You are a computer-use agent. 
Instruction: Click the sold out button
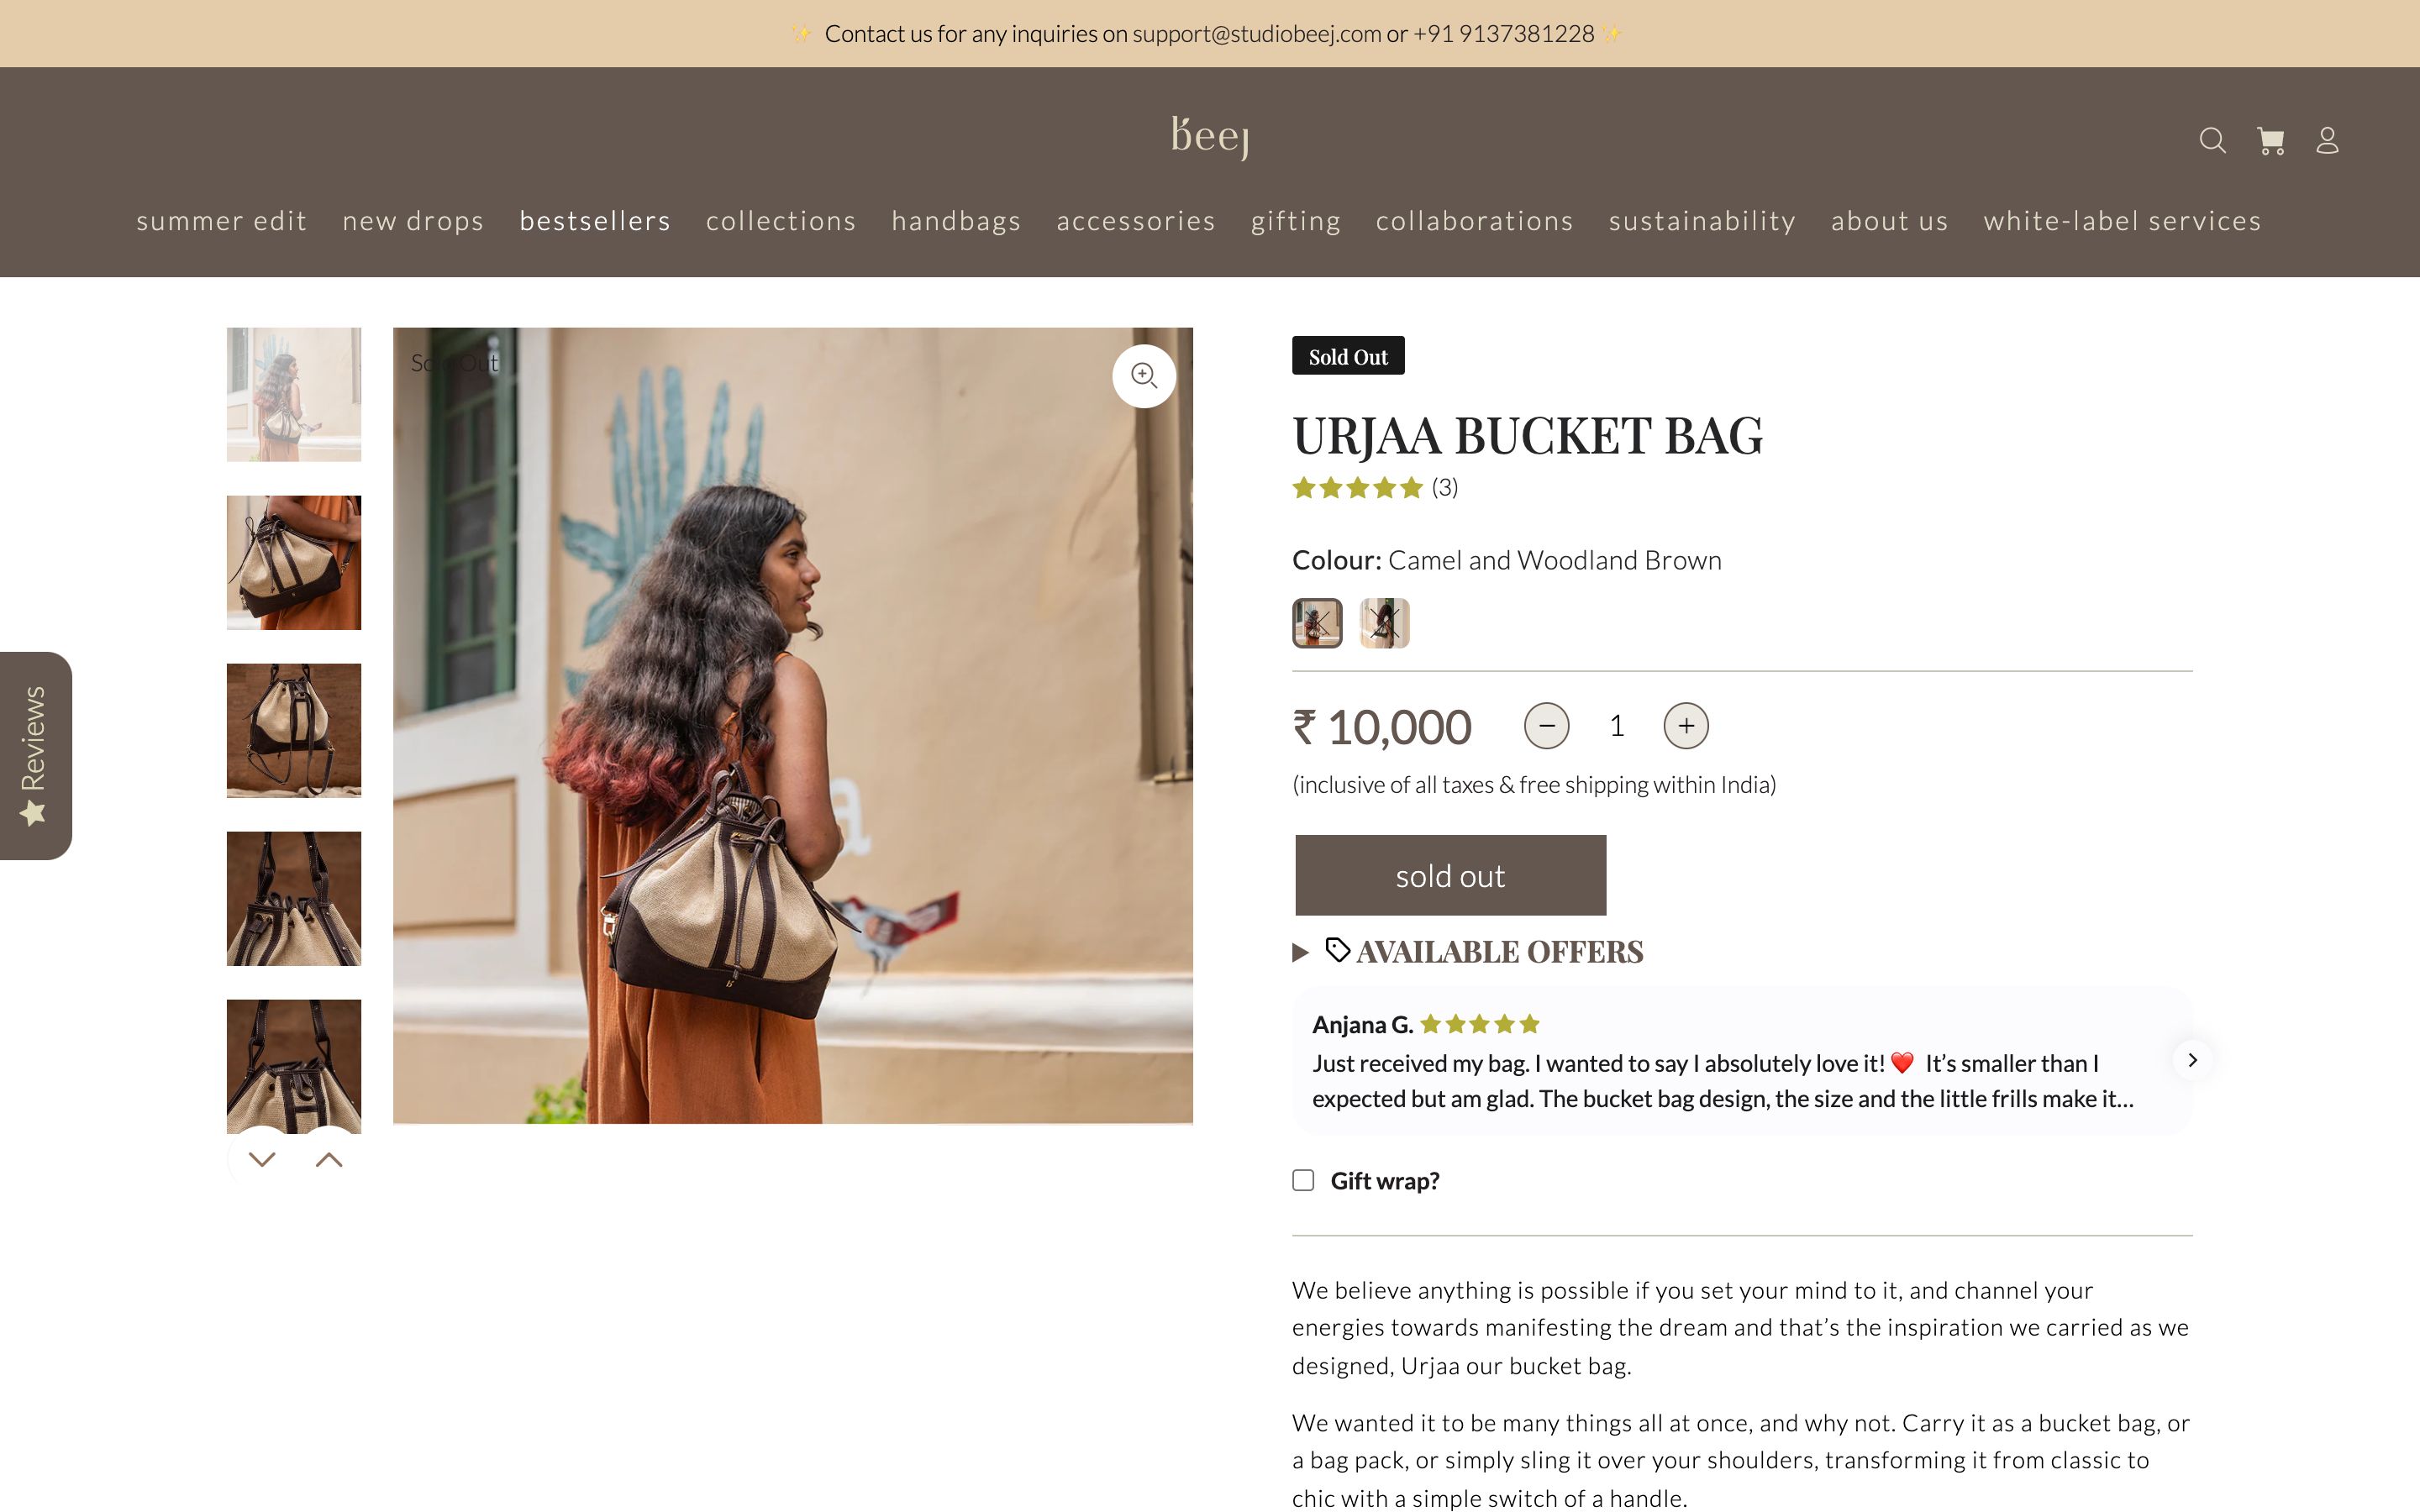click(x=1449, y=874)
